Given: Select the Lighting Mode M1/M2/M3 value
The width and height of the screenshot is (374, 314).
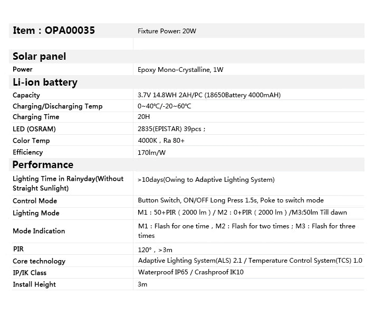Looking at the screenshot, I should coord(242,213).
